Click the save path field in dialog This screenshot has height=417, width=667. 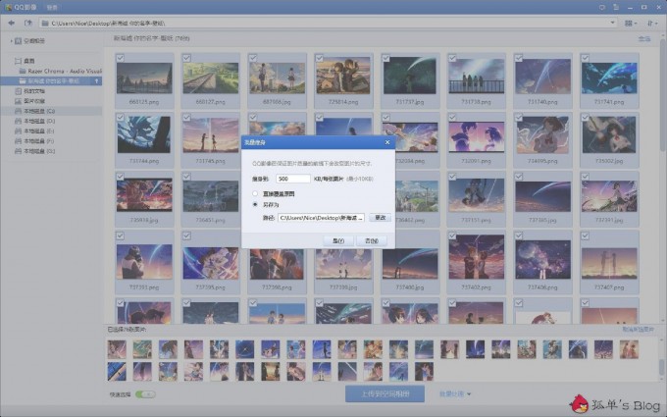tap(321, 218)
